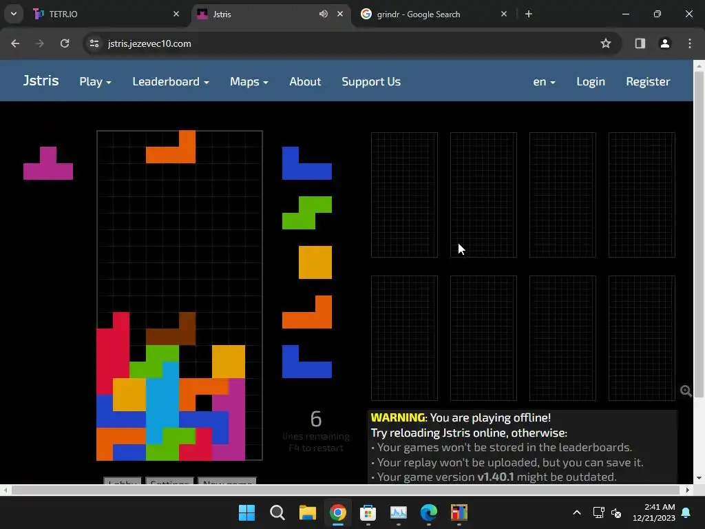Open Windows taskbar search
705x529 pixels.
[x=277, y=512]
